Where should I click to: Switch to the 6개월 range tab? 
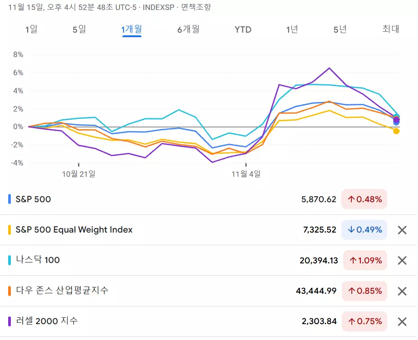189,29
